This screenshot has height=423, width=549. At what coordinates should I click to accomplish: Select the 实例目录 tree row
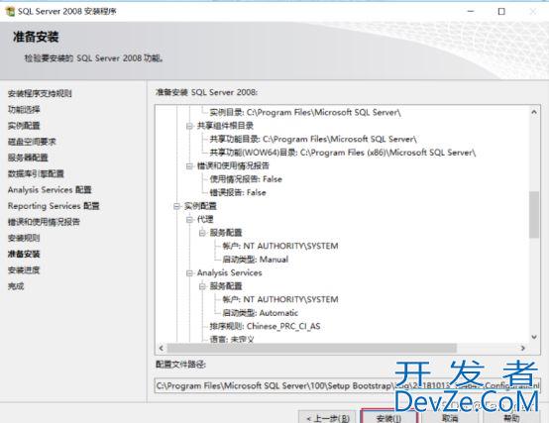[x=305, y=113]
